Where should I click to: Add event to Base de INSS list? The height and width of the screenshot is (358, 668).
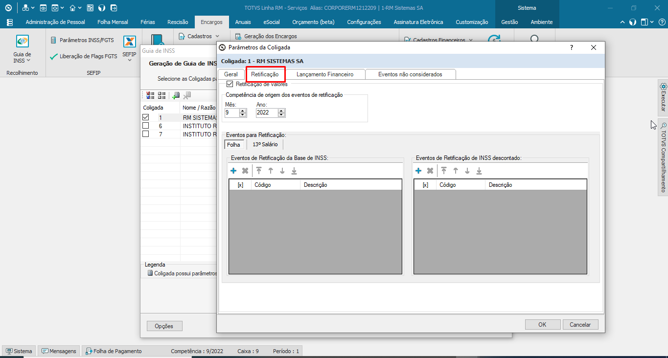tap(233, 171)
